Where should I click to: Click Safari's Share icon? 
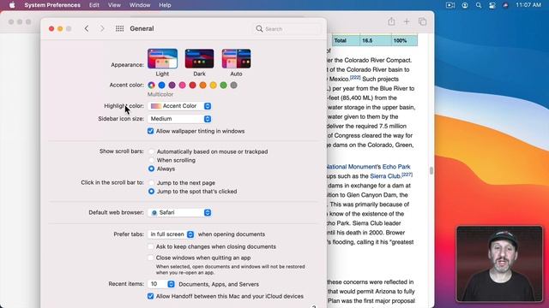pyautogui.click(x=391, y=21)
